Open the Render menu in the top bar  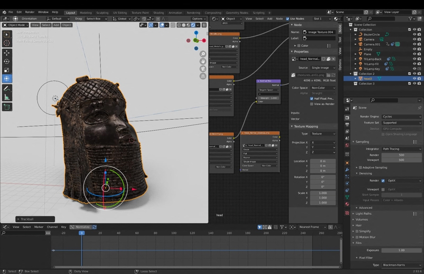click(30, 12)
